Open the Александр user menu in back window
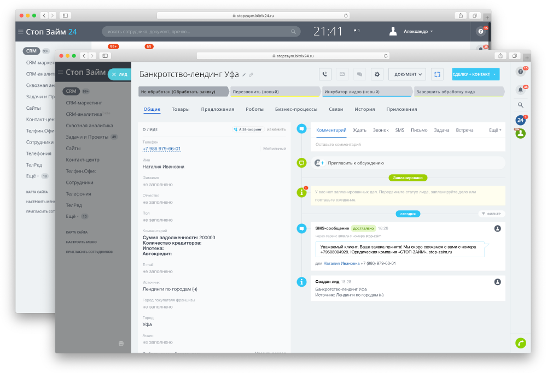The width and height of the screenshot is (547, 373). 418,31
